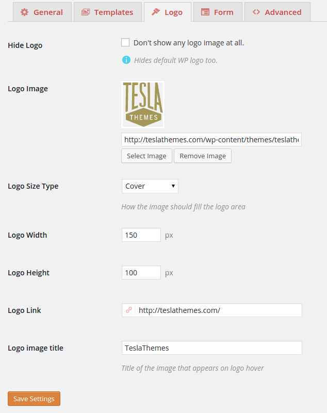Click the chain link icon in Logo Link field
This screenshot has height=413, width=327.
tap(129, 310)
